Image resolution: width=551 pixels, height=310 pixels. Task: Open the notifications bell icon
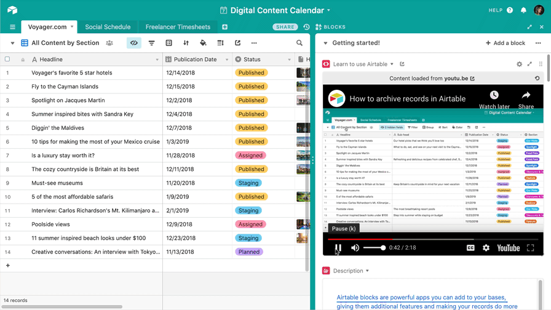[523, 10]
